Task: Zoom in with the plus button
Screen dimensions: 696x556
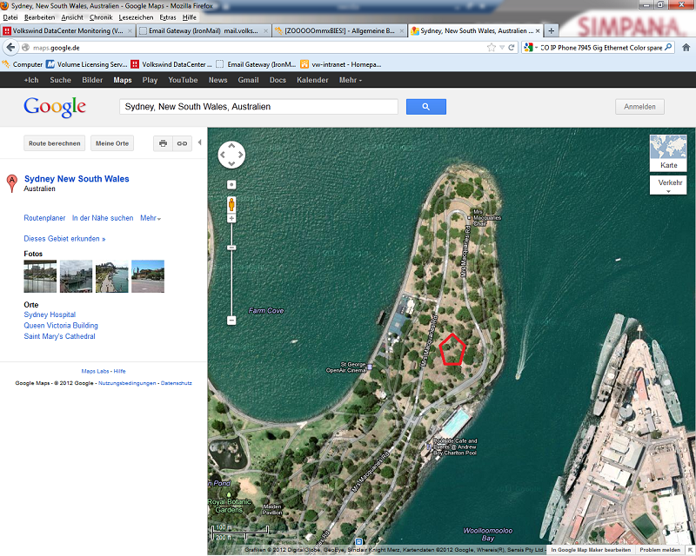Action: 231,218
